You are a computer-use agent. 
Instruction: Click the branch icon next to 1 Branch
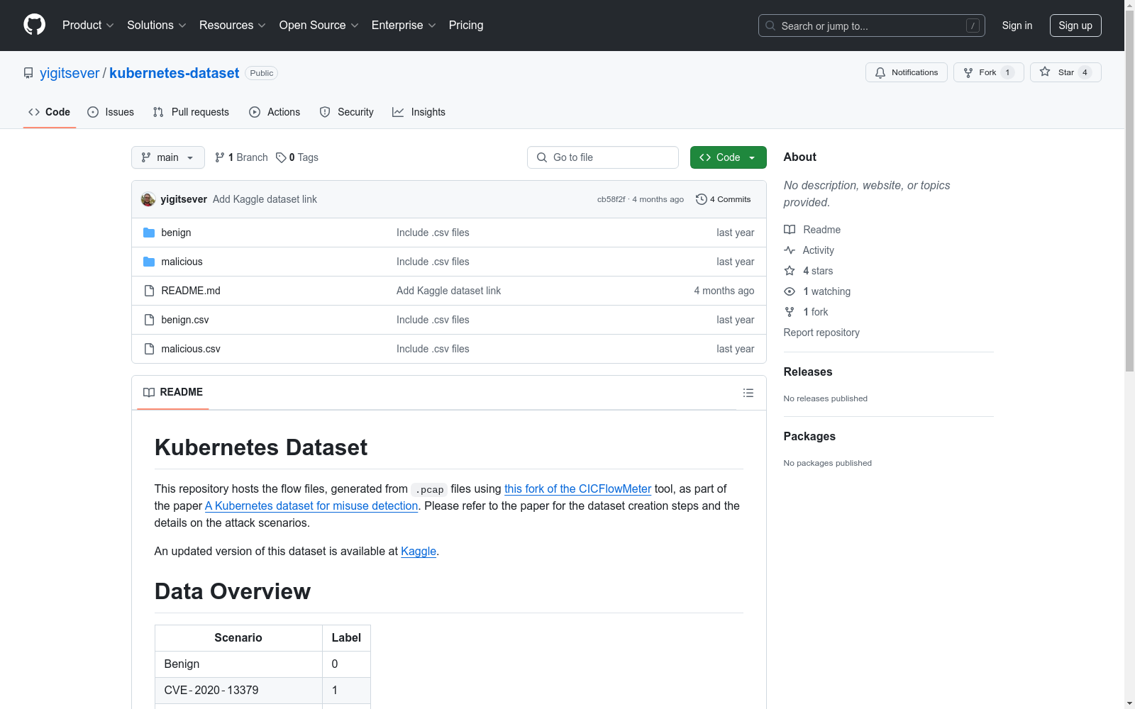(x=220, y=157)
